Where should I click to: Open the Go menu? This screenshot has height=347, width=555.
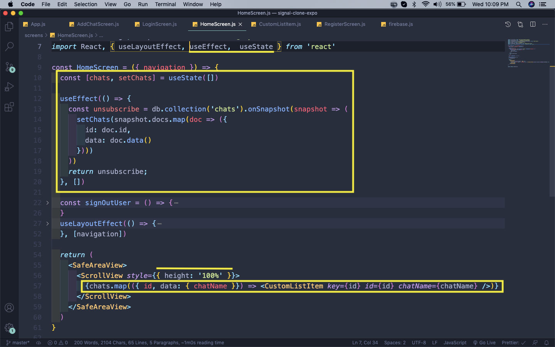[127, 4]
